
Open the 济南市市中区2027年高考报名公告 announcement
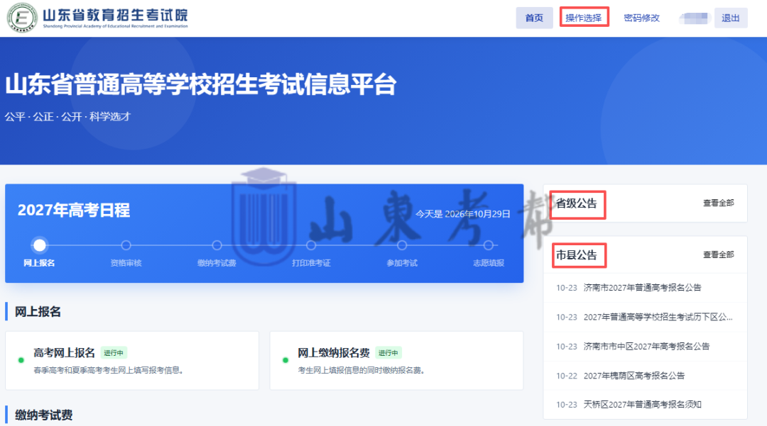tap(645, 347)
